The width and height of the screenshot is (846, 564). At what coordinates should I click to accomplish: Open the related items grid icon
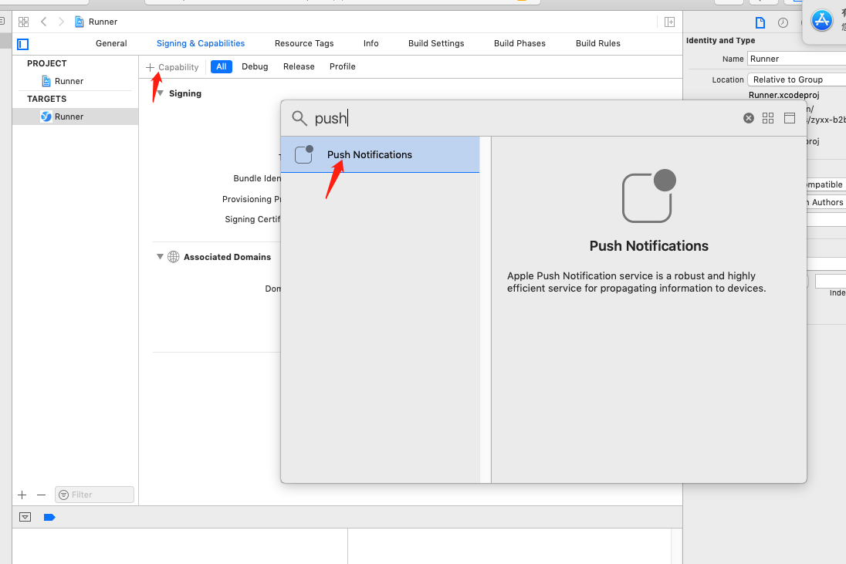click(23, 22)
